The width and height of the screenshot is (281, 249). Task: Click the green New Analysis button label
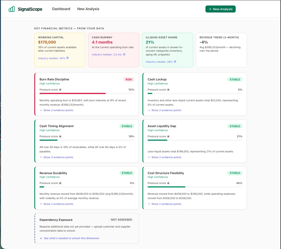click(x=223, y=9)
